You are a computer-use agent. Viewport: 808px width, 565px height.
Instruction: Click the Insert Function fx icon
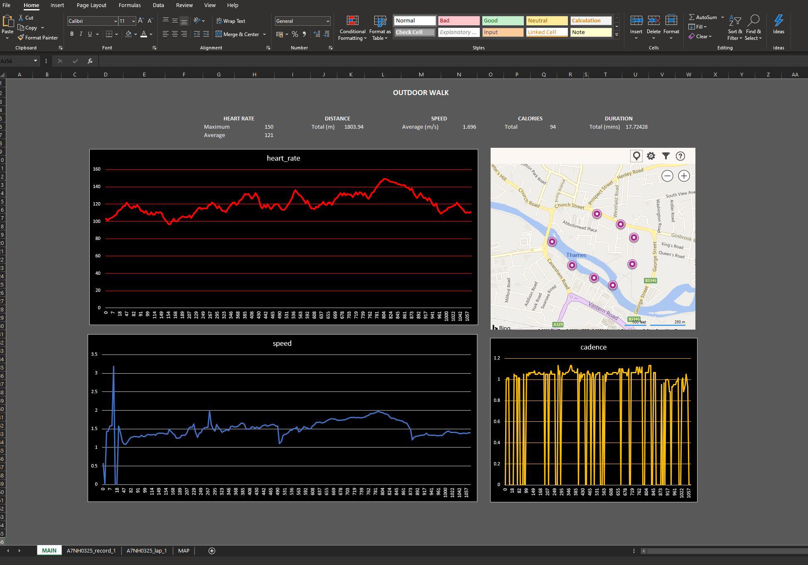point(90,61)
